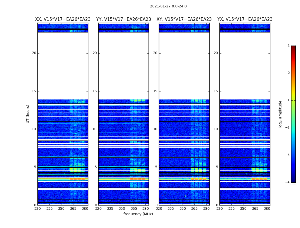Screen dimensions: 300x228
Task: Click the colorbar tick label 0
Action: click(x=289, y=73)
